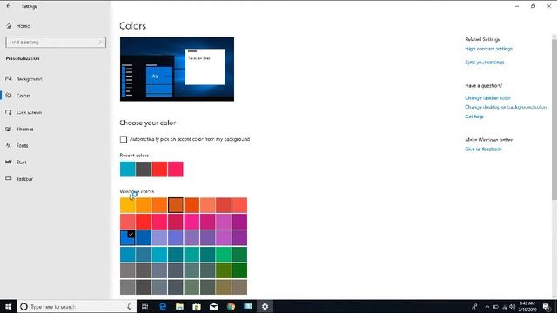Open File Explorer from taskbar
Screen dimensions: 557x313
click(179, 306)
